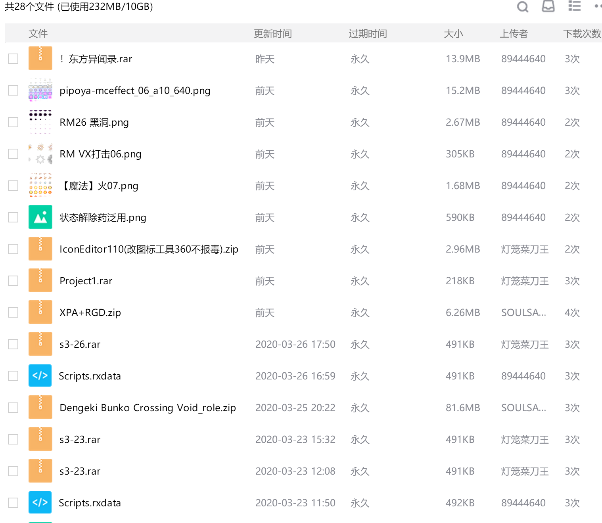602x523 pixels.
Task: Select checkbox for pipoya-mceffect_06_a10_640.png
Action: 13,90
